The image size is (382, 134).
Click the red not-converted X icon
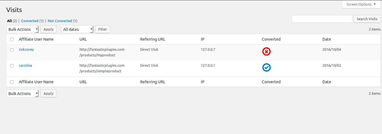coord(266,52)
